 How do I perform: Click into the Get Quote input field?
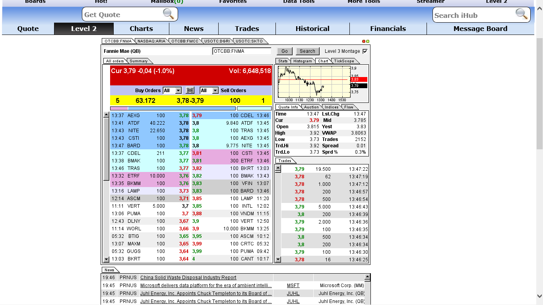(122, 15)
